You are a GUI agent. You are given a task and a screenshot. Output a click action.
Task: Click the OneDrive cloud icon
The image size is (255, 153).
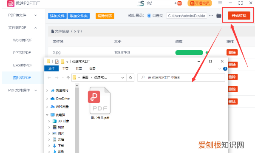(53, 99)
